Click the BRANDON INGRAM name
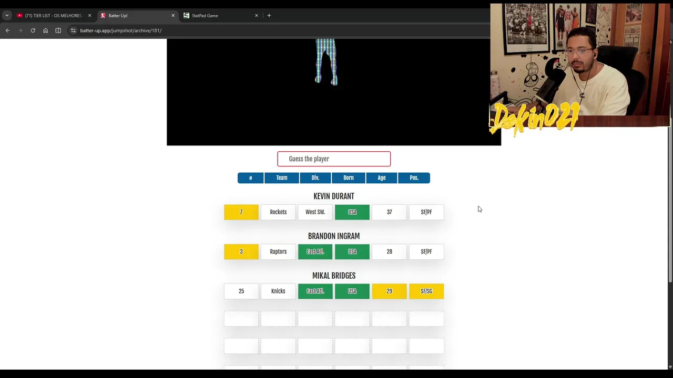Screen dimensions: 673x378 334,236
